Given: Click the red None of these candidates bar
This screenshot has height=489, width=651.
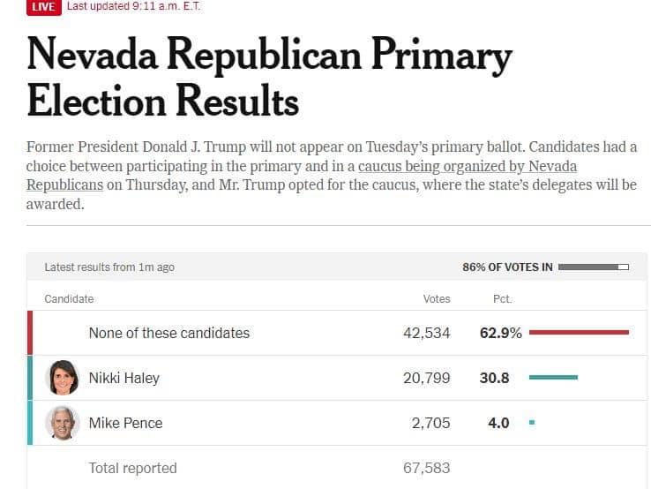Looking at the screenshot, I should [x=579, y=333].
